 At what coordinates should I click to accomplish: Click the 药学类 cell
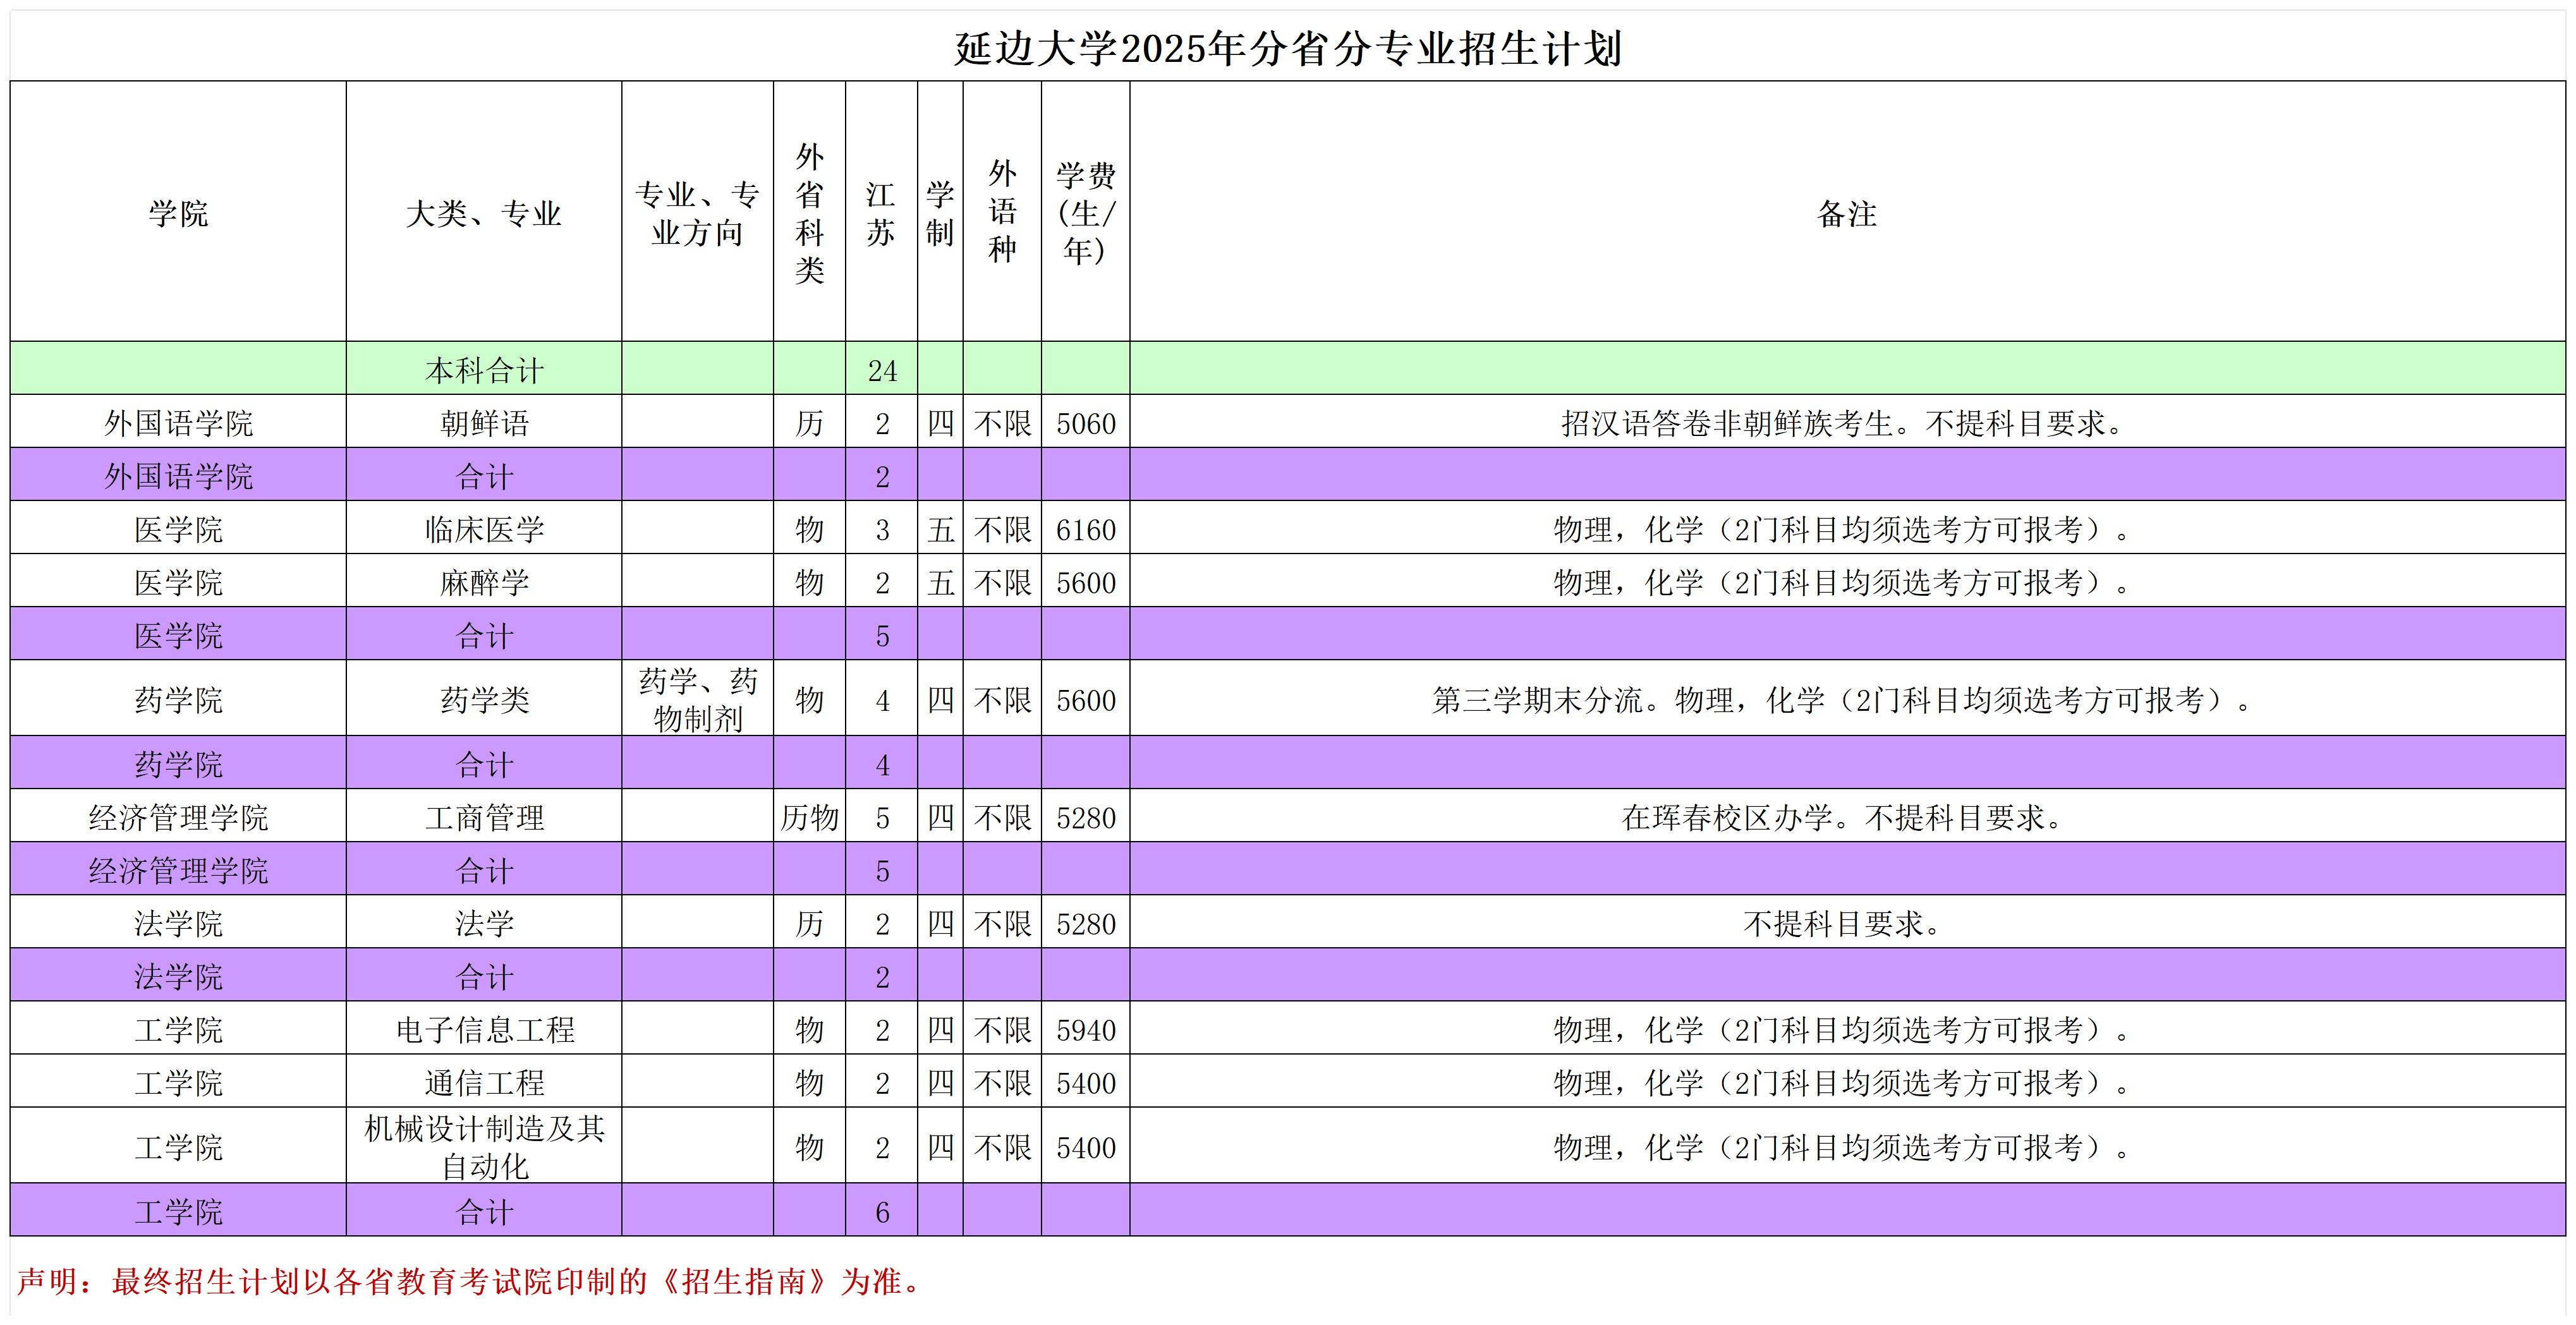coord(484,698)
